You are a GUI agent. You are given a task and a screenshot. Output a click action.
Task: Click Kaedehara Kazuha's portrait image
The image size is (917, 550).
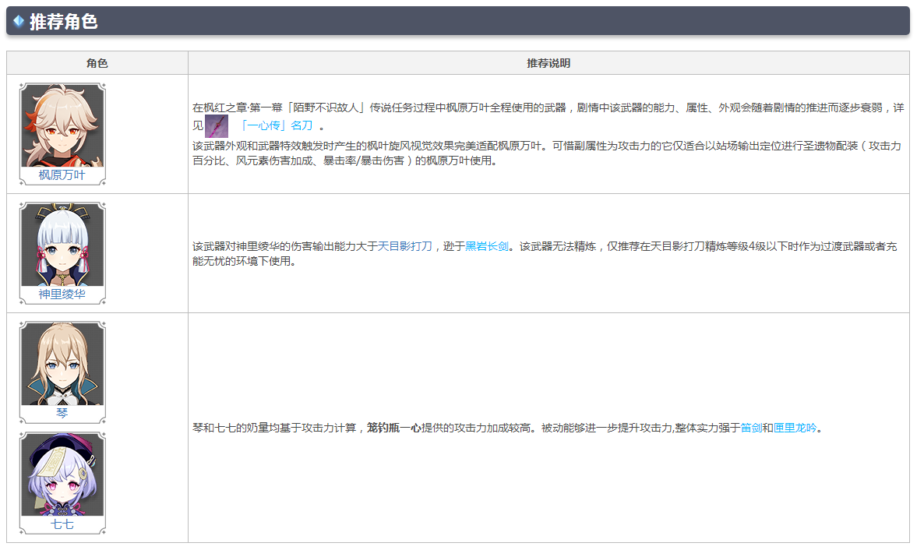pyautogui.click(x=62, y=125)
